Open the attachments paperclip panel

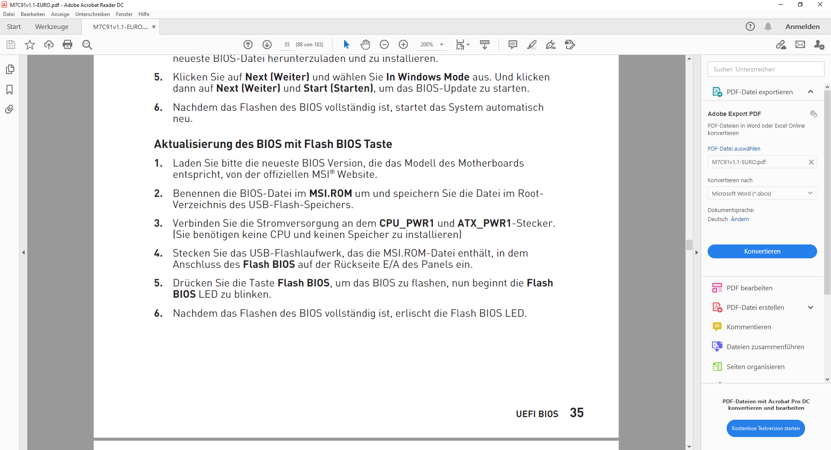[10, 109]
